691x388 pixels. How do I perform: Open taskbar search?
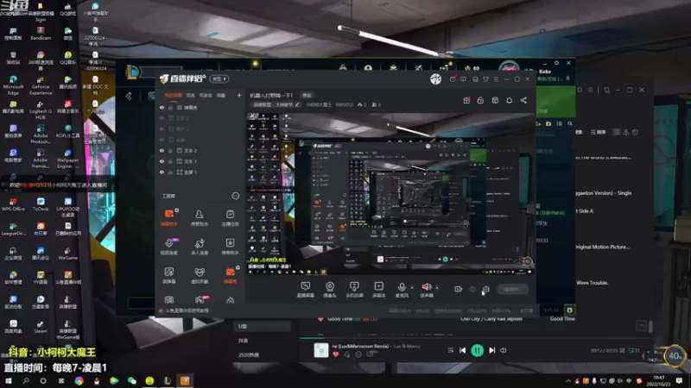click(x=26, y=380)
